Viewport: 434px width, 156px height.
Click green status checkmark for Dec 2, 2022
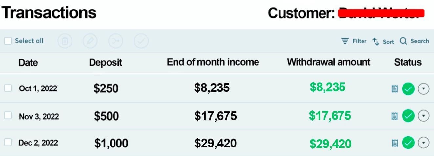(408, 143)
